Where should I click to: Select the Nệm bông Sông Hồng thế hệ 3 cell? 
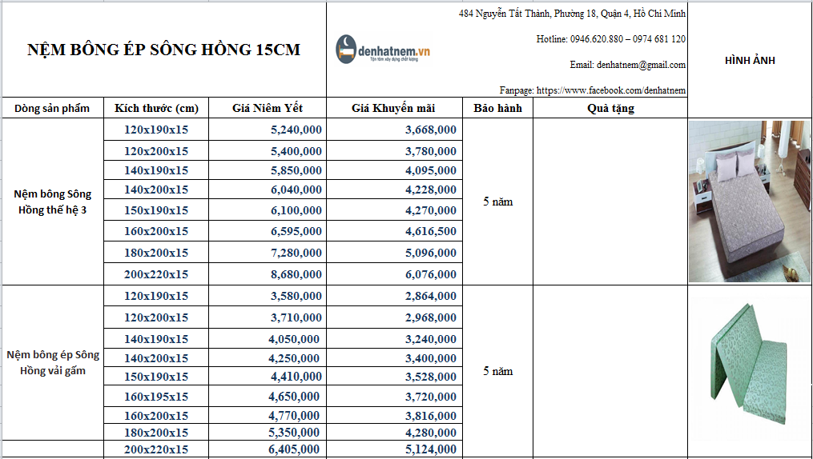52,202
